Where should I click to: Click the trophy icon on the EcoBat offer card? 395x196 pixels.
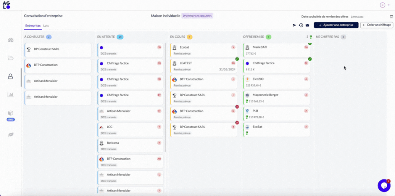pos(247,133)
